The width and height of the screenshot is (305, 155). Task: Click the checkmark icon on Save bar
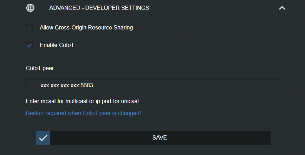tap(43, 138)
